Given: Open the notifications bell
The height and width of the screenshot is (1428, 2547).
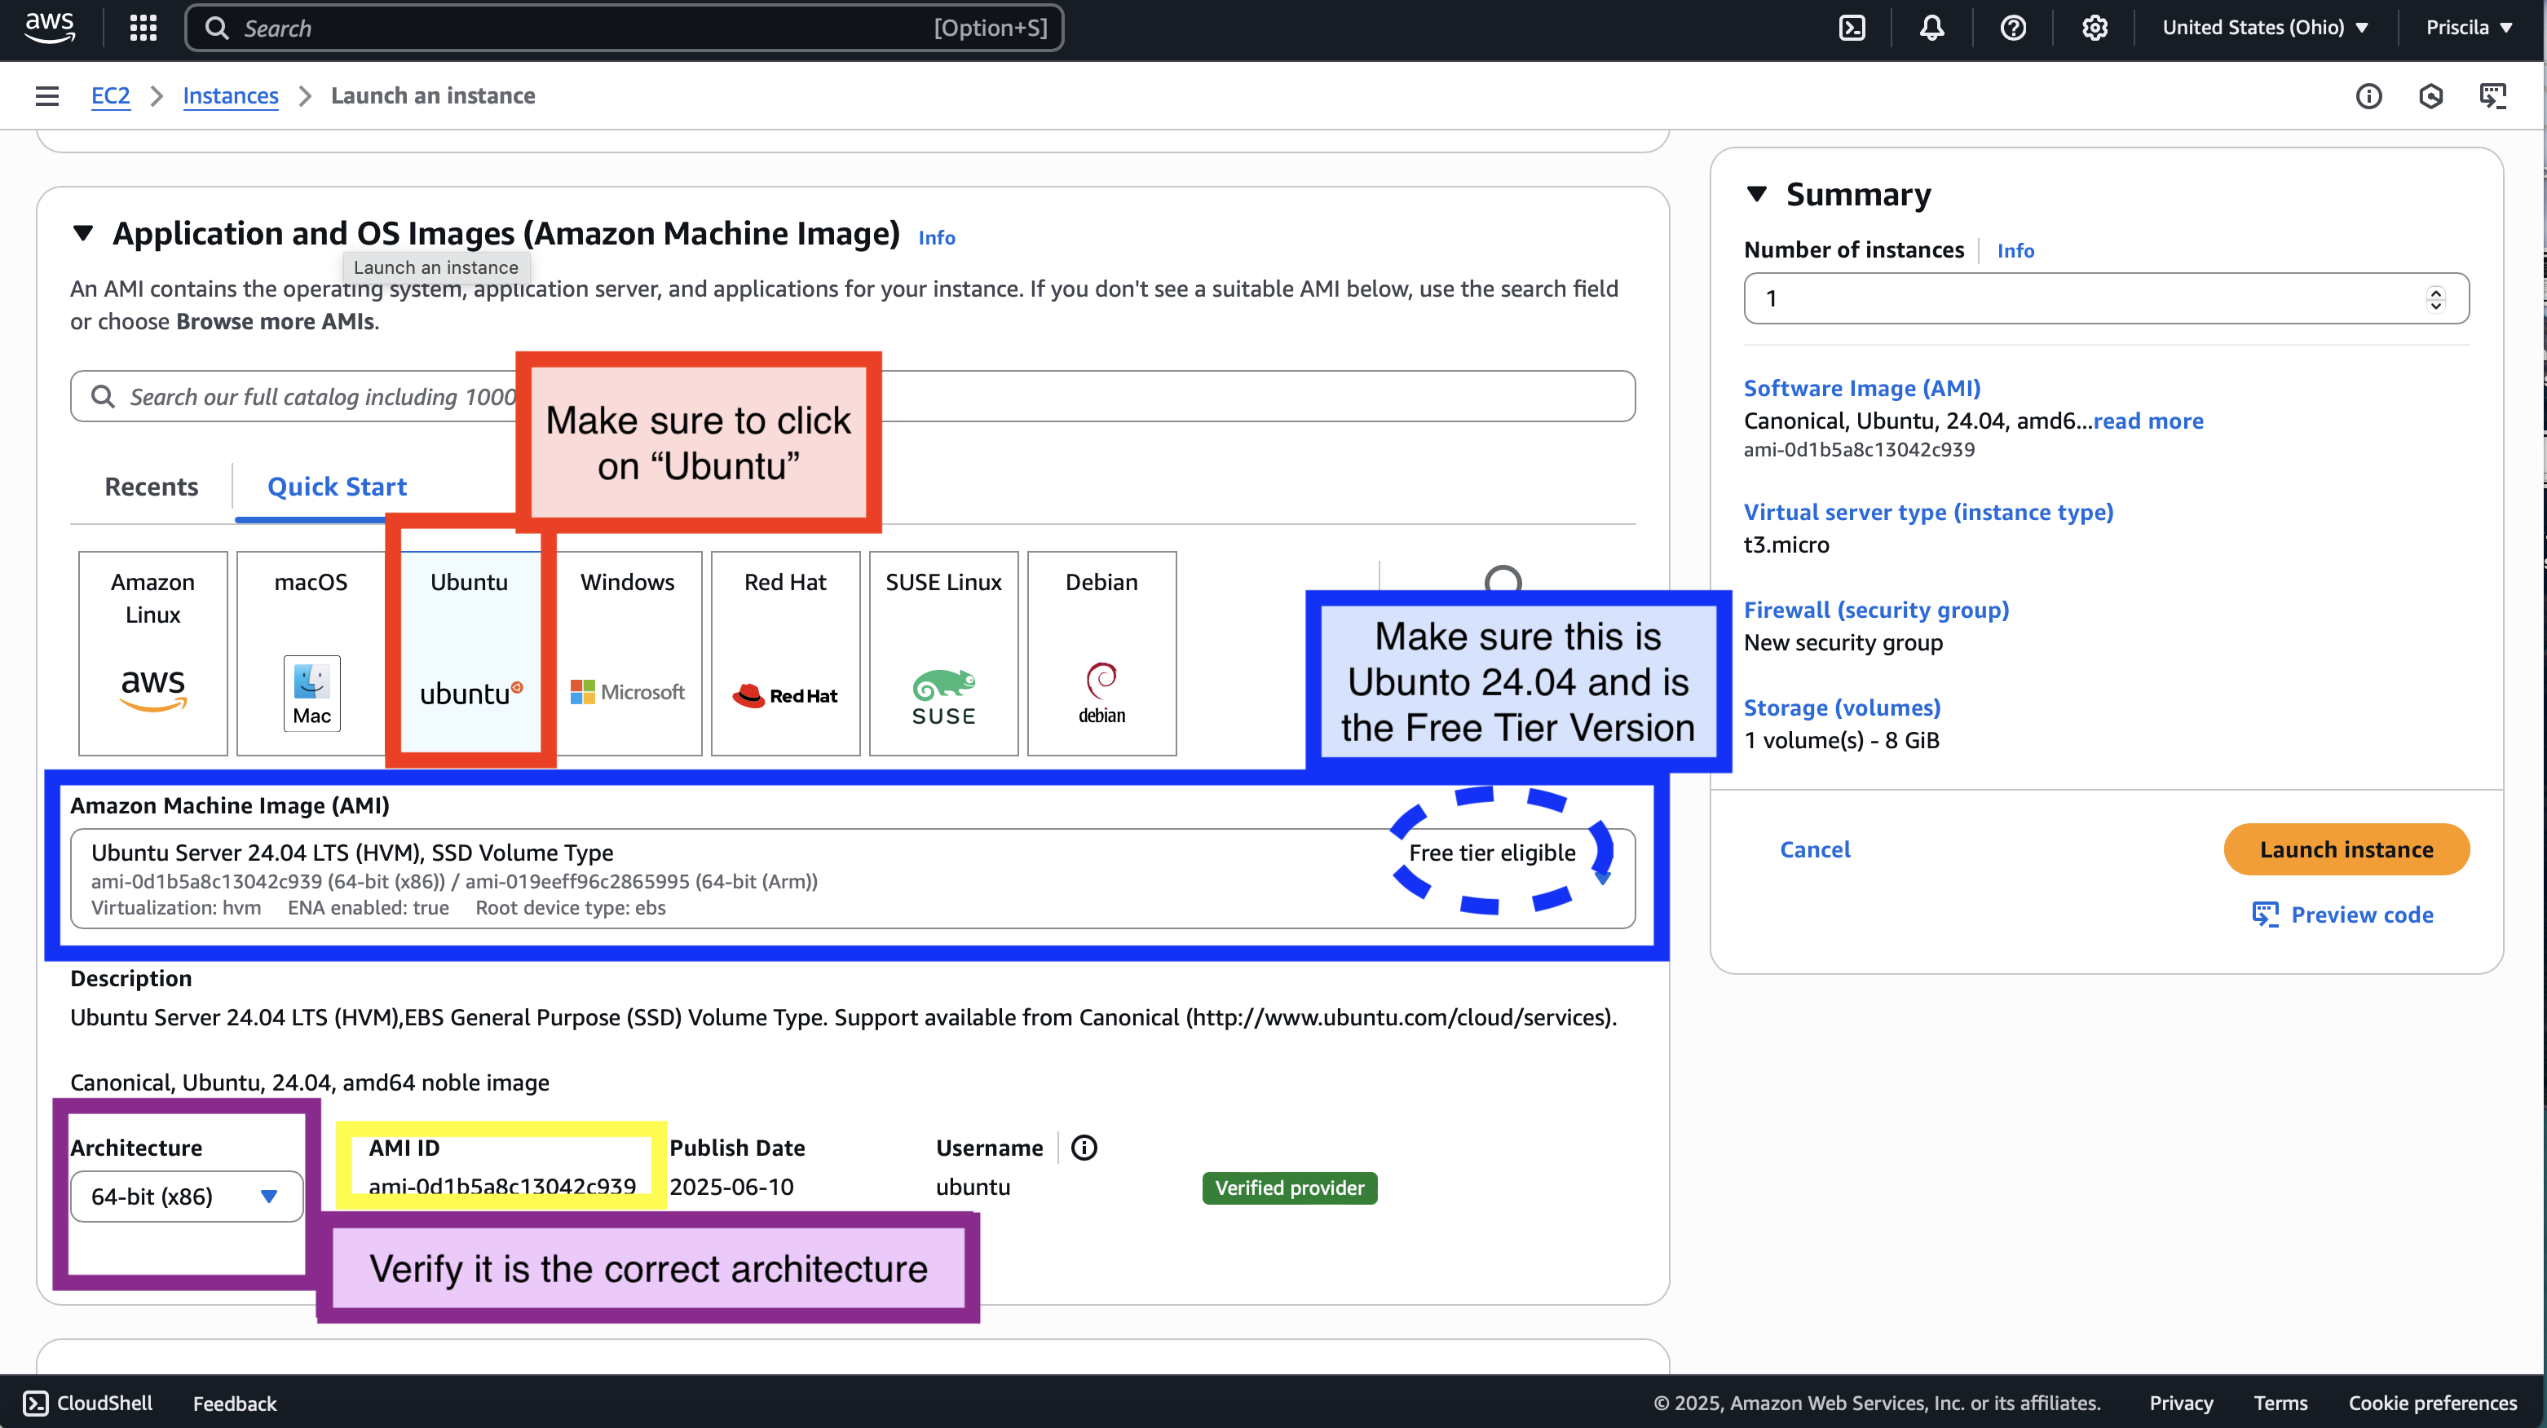Looking at the screenshot, I should (x=1932, y=28).
